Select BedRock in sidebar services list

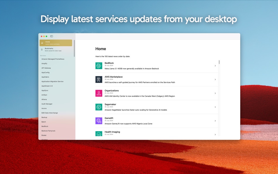(45, 127)
